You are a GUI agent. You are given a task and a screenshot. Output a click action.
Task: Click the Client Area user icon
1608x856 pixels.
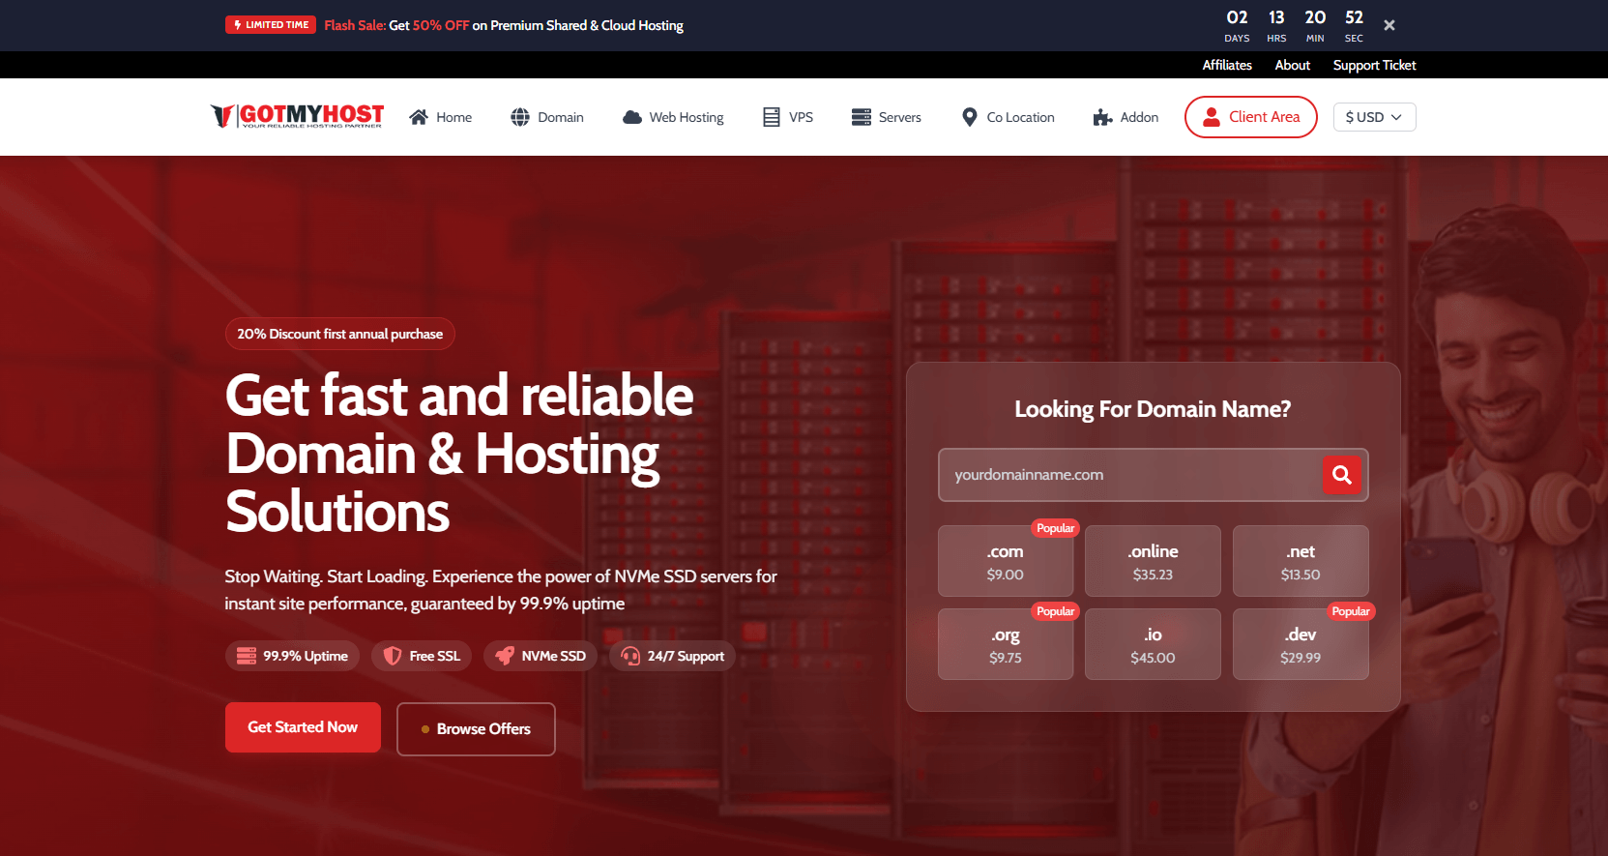(1212, 117)
